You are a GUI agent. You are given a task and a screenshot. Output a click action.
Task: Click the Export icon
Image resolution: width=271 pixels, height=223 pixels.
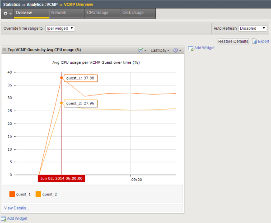click(x=255, y=41)
